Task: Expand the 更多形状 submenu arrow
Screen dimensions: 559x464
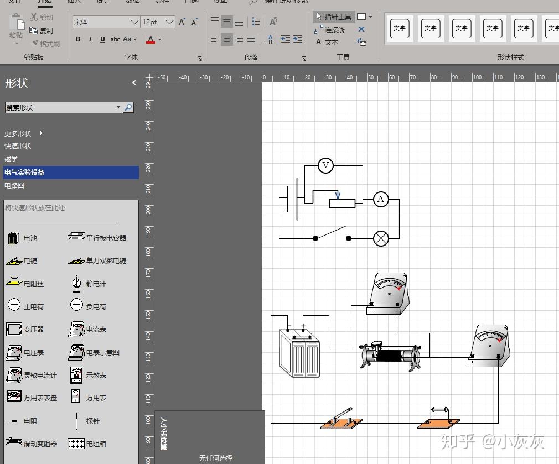Action: (41, 133)
